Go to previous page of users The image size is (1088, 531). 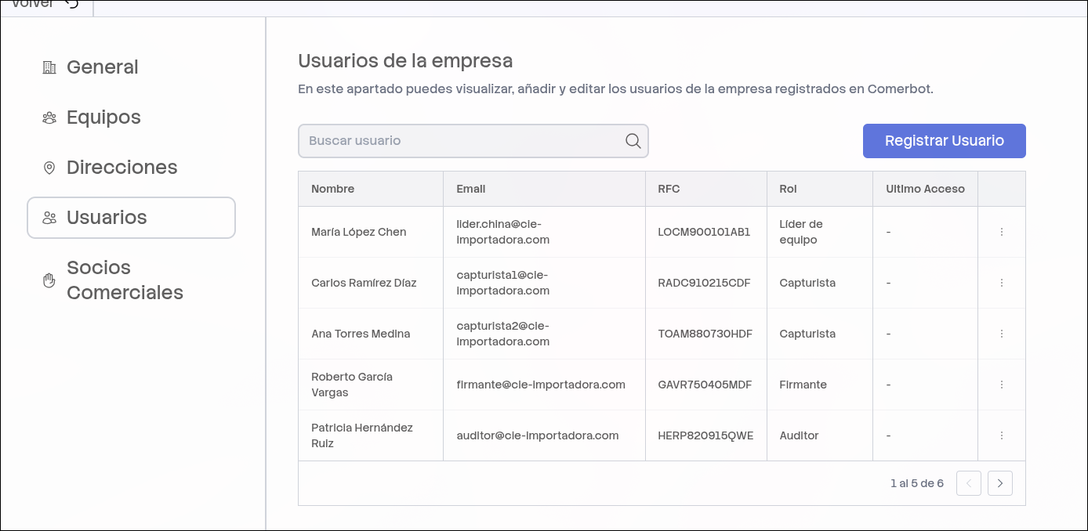[969, 483]
